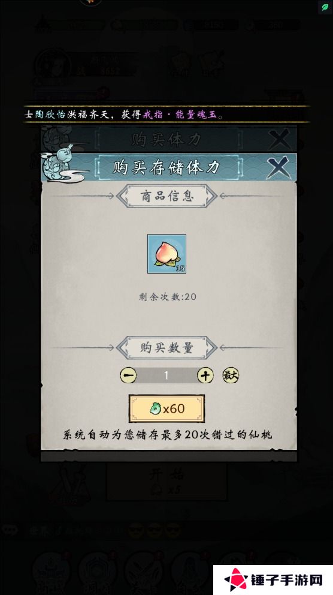Click the 剩余次数:20 remaining count text

coord(167,297)
